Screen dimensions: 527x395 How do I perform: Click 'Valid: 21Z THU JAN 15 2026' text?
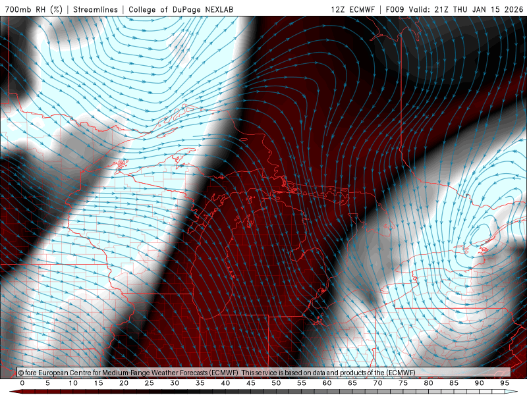(x=466, y=9)
